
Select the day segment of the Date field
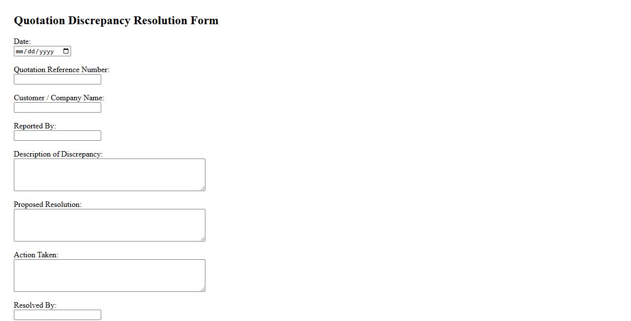[x=31, y=51]
